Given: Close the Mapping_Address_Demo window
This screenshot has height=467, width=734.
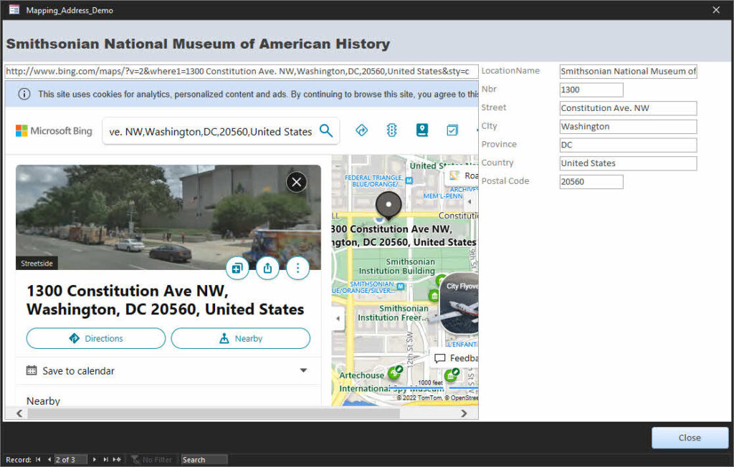Looking at the screenshot, I should (716, 10).
